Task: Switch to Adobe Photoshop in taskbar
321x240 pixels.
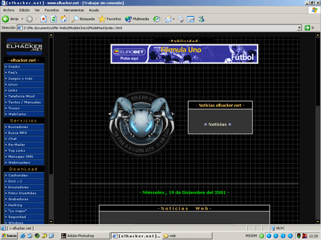Action: click(85, 236)
